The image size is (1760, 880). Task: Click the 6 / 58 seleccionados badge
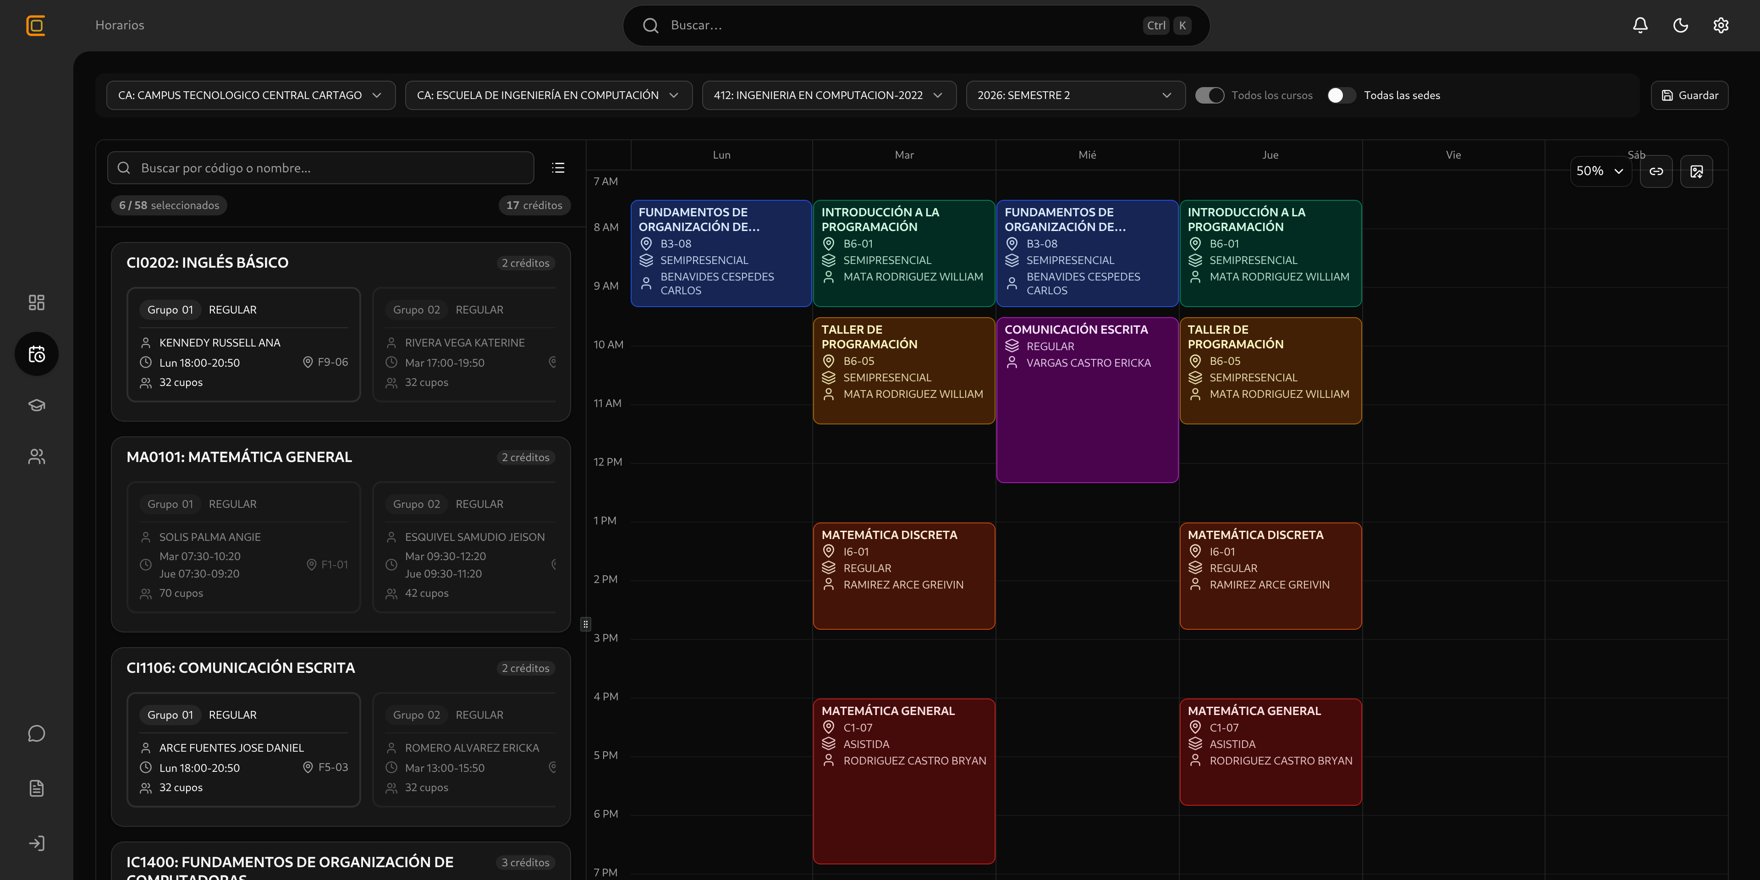coord(169,205)
